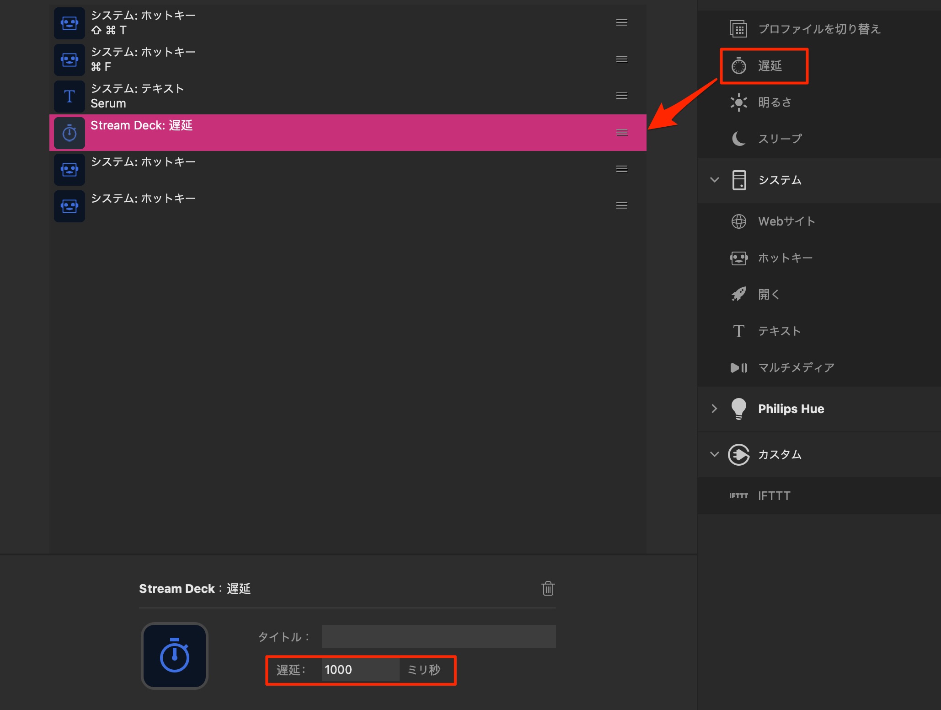Click the Philips Hue category label
This screenshot has width=941, height=710.
[x=791, y=409]
